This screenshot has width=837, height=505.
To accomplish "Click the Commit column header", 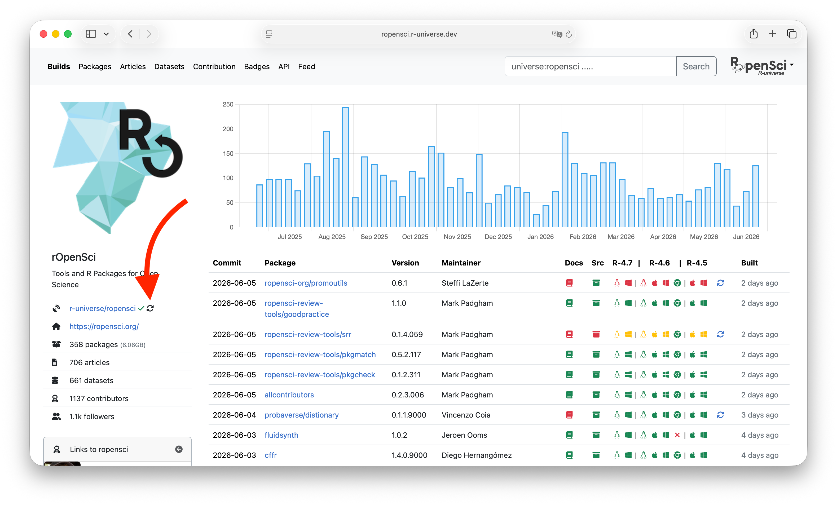I will pyautogui.click(x=227, y=263).
